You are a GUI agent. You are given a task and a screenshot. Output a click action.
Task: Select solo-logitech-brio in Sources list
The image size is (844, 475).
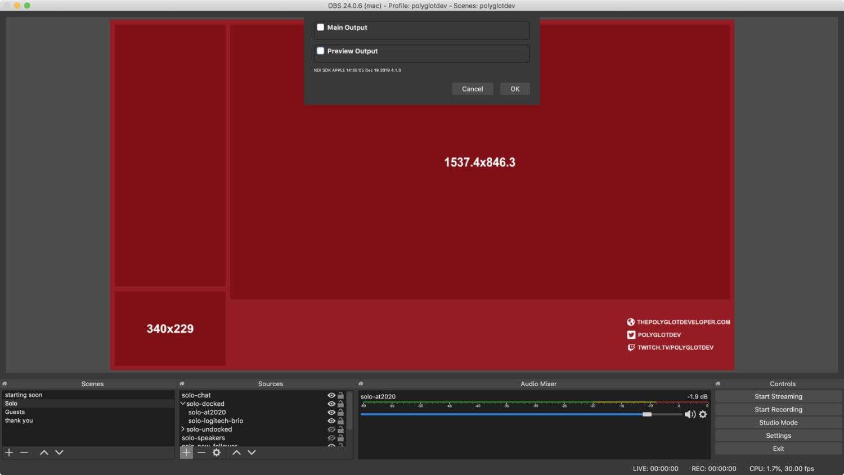pos(216,420)
